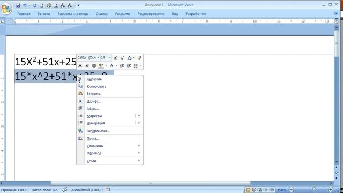Undo last action in Quick Access Toolbar
The height and width of the screenshot is (193, 343).
(x=25, y=5)
